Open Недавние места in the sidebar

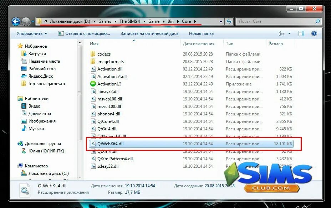(44, 61)
